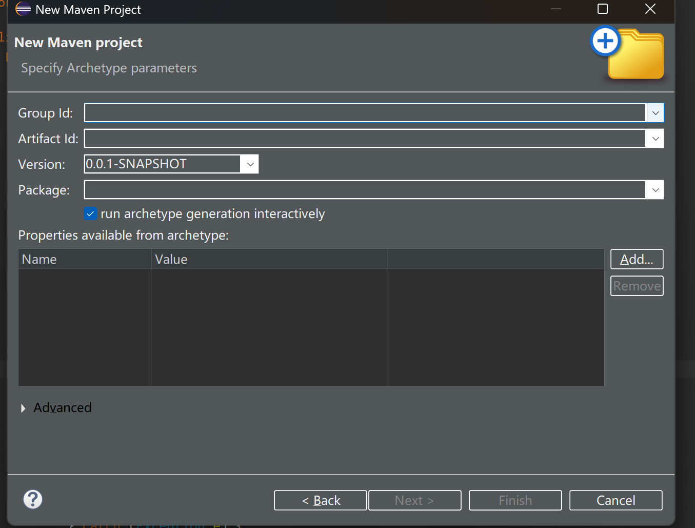The image size is (695, 528).
Task: Click the Eclipse icon in title bar
Action: tap(23, 9)
